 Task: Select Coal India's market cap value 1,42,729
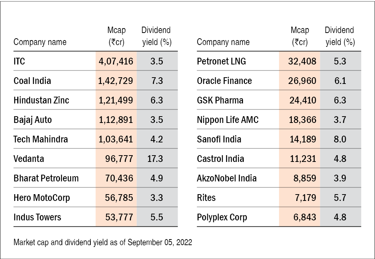(115, 81)
